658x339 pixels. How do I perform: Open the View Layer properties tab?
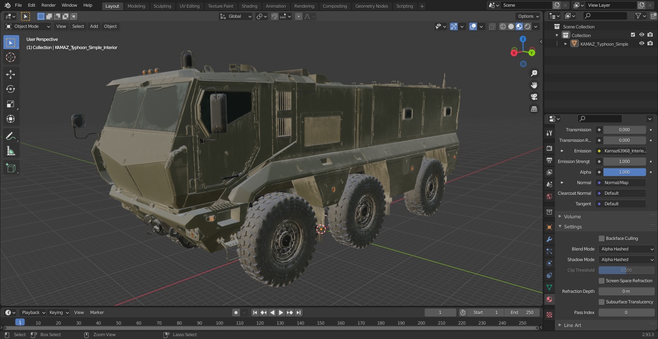click(x=549, y=172)
